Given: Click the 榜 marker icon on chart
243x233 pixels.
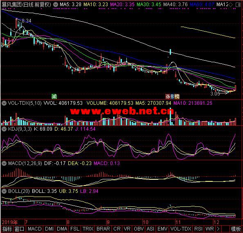Looking at the screenshot, I should pos(177,97).
